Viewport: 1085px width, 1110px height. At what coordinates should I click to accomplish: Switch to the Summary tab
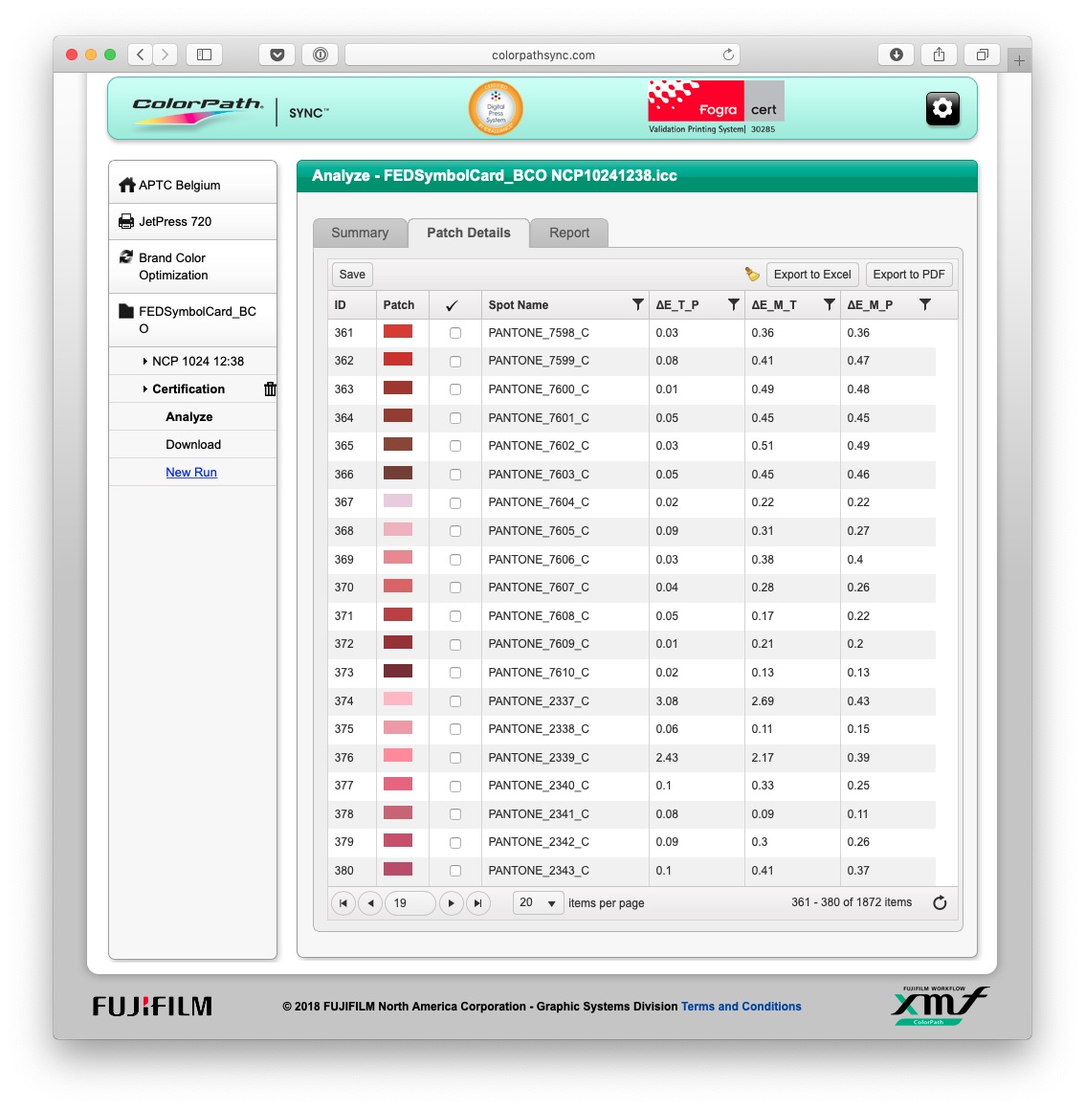360,233
